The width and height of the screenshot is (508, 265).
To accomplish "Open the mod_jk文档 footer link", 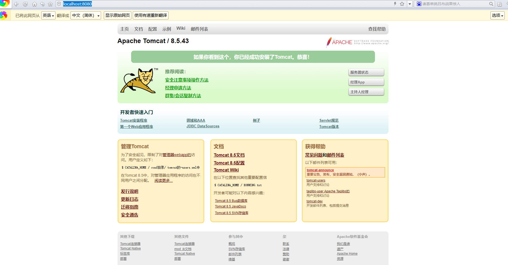I will [183, 249].
